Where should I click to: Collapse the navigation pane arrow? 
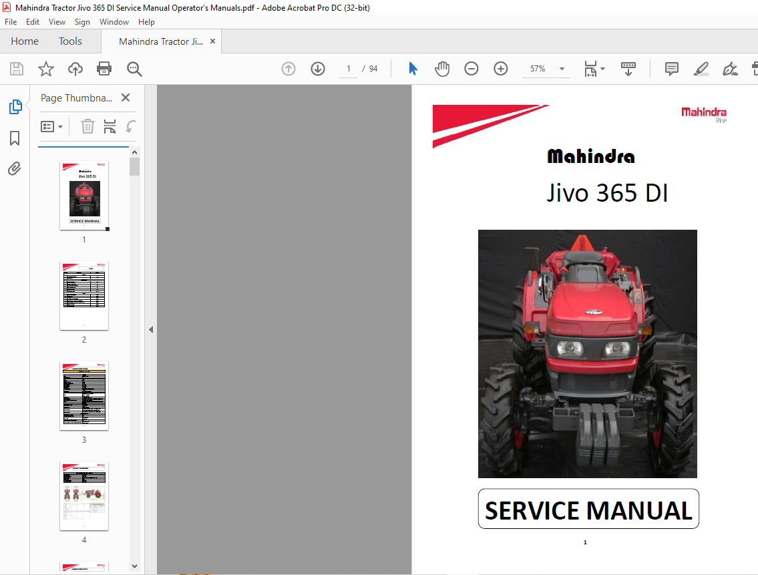click(151, 329)
